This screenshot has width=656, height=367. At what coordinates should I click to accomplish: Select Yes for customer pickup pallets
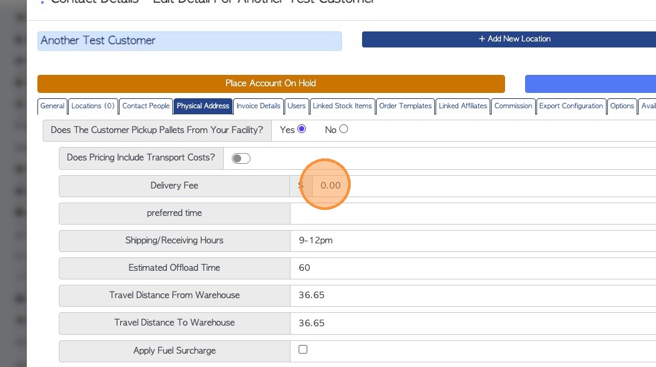(x=301, y=129)
